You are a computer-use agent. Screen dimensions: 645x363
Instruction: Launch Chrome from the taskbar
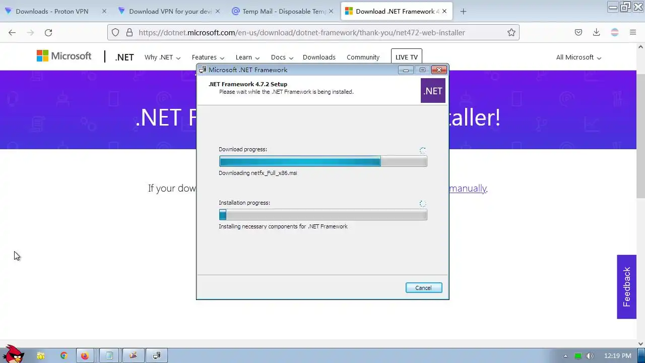pos(63,355)
